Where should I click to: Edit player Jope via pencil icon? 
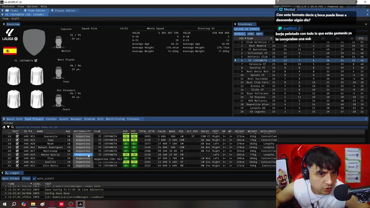click(x=17, y=140)
